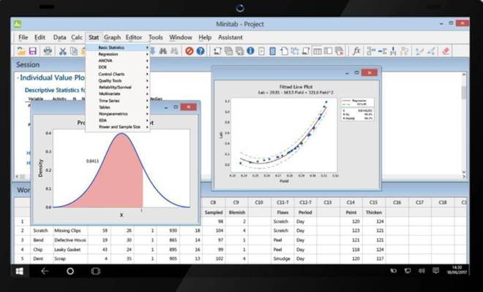Save the project using the floppy disk icon

click(33, 51)
